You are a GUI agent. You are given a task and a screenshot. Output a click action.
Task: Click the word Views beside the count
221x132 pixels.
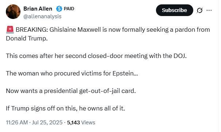coord(88,123)
